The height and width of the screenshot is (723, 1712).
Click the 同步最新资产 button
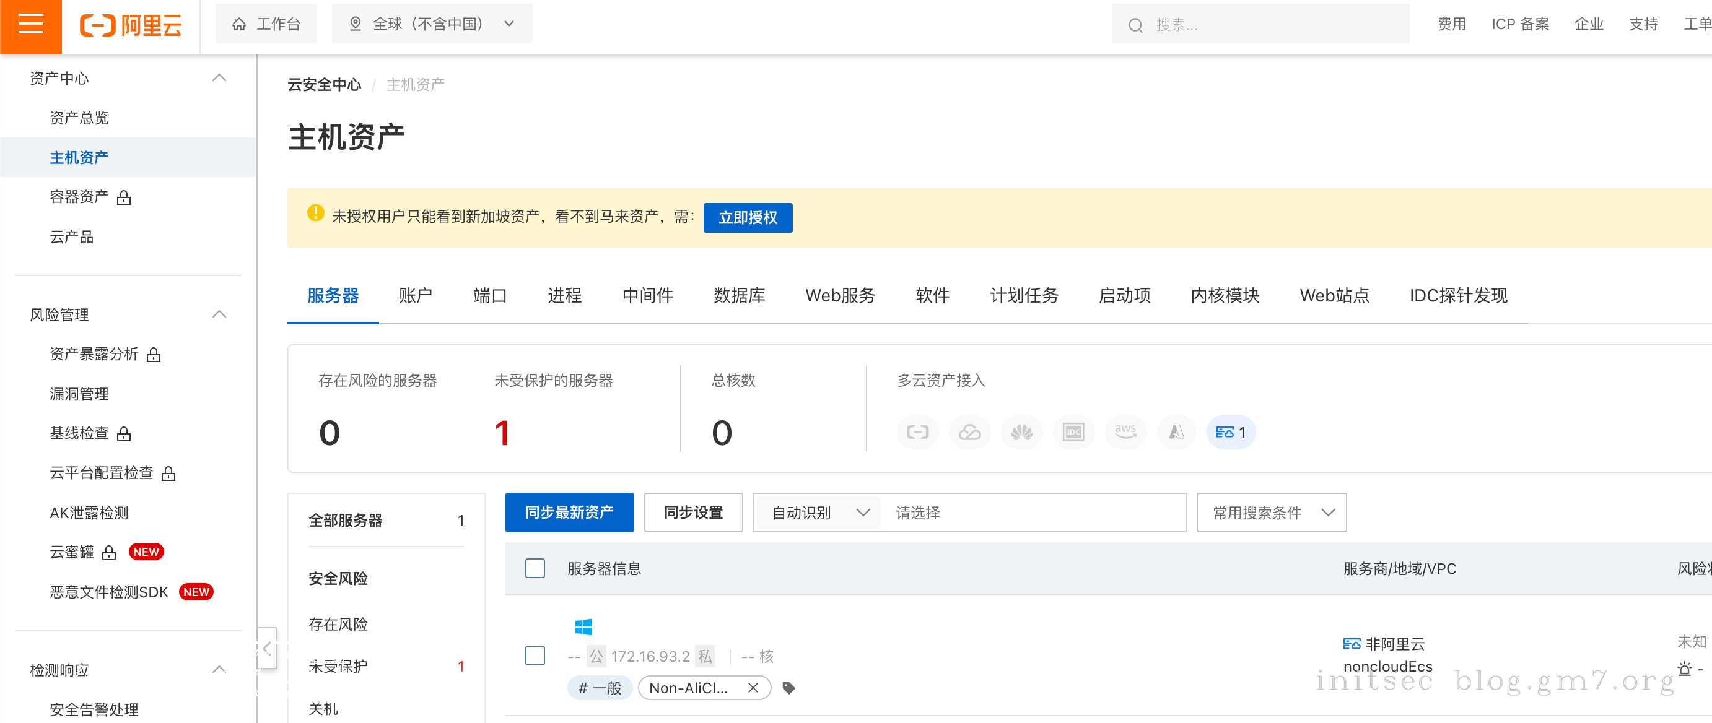[569, 513]
